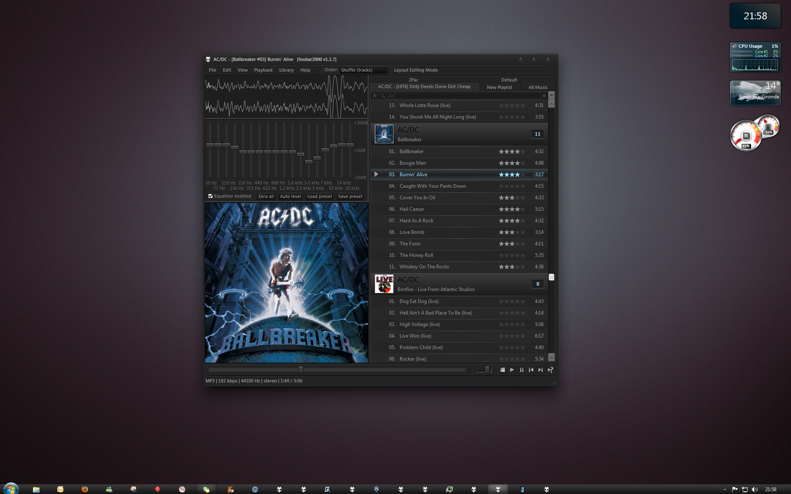Launch Firefox from the taskbar
Screen dimensions: 791x494
[85, 489]
